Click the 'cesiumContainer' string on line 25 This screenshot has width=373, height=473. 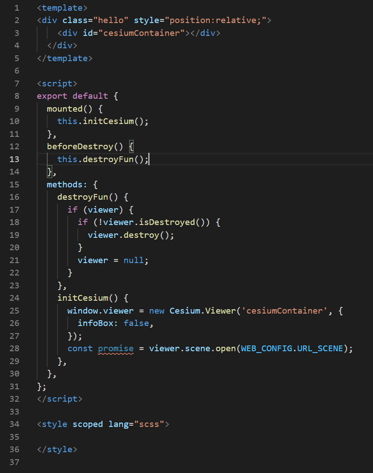(284, 311)
